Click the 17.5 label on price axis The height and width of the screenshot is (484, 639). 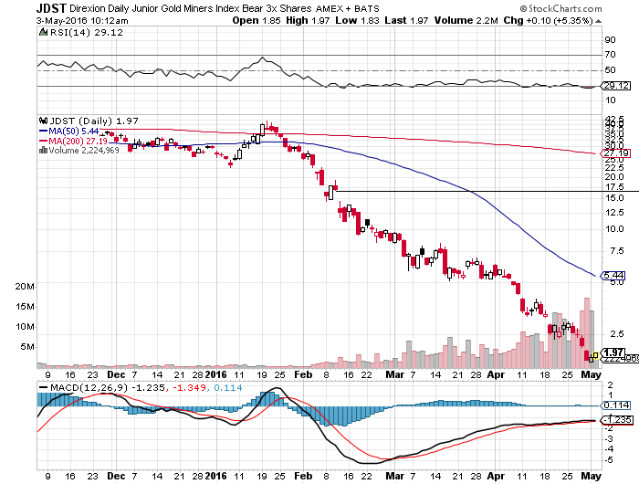(614, 186)
